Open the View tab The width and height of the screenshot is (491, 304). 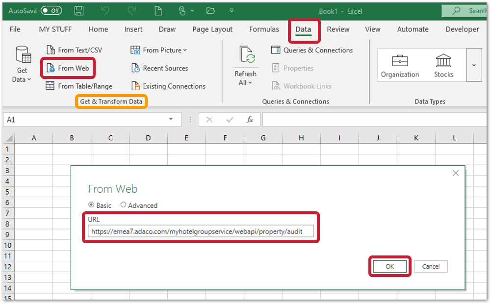[373, 29]
